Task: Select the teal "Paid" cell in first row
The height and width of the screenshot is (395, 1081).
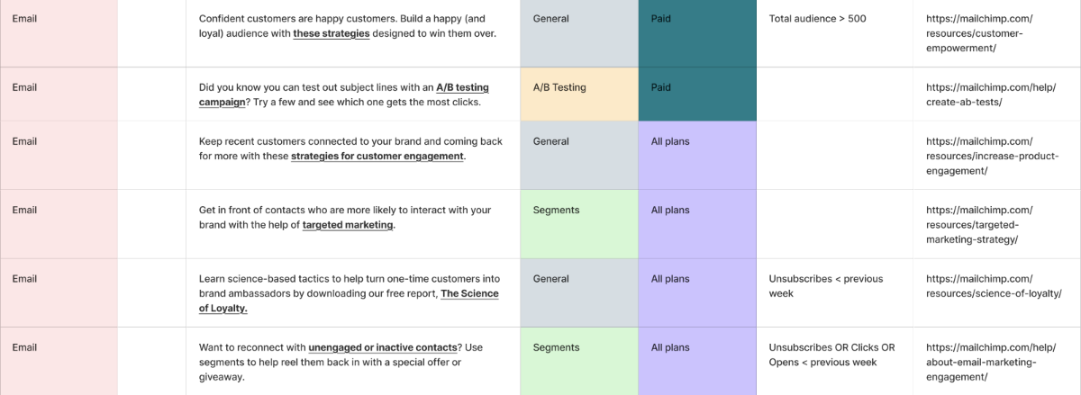Action: [x=697, y=33]
